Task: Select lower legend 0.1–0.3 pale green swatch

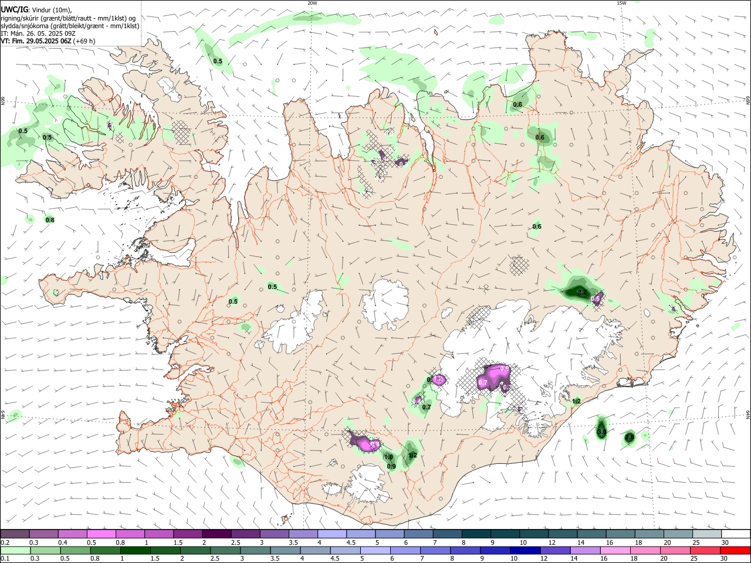Action: point(15,550)
